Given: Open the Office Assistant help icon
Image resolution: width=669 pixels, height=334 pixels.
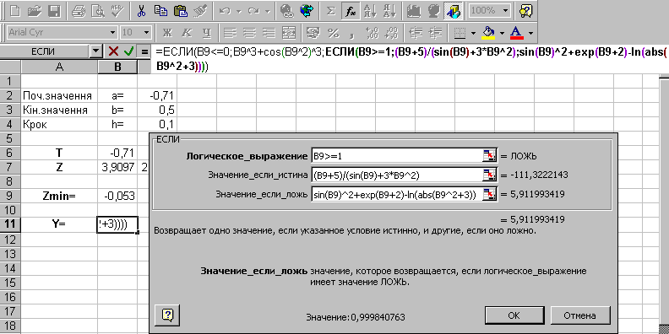Looking at the screenshot, I should [x=525, y=11].
